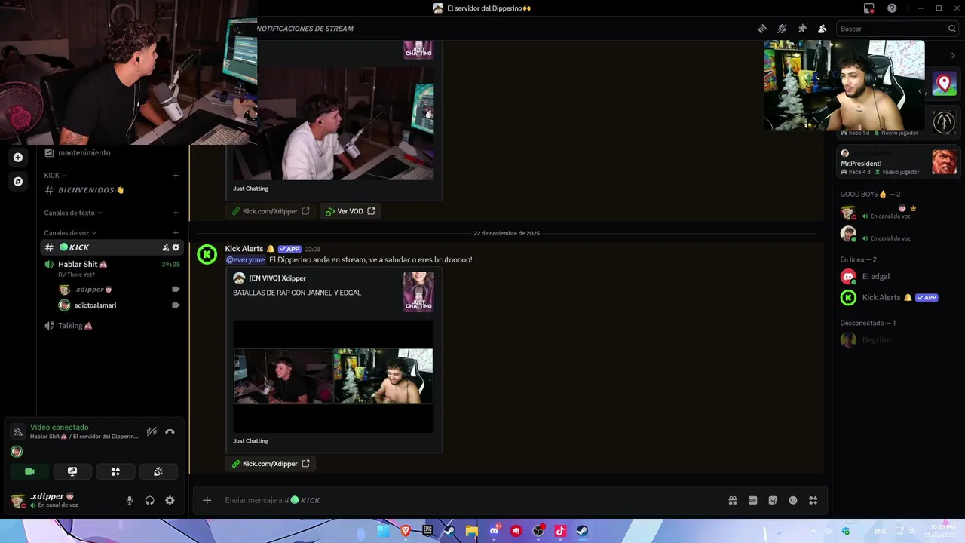Toggle camera with green video button
This screenshot has width=965, height=543.
coord(29,471)
